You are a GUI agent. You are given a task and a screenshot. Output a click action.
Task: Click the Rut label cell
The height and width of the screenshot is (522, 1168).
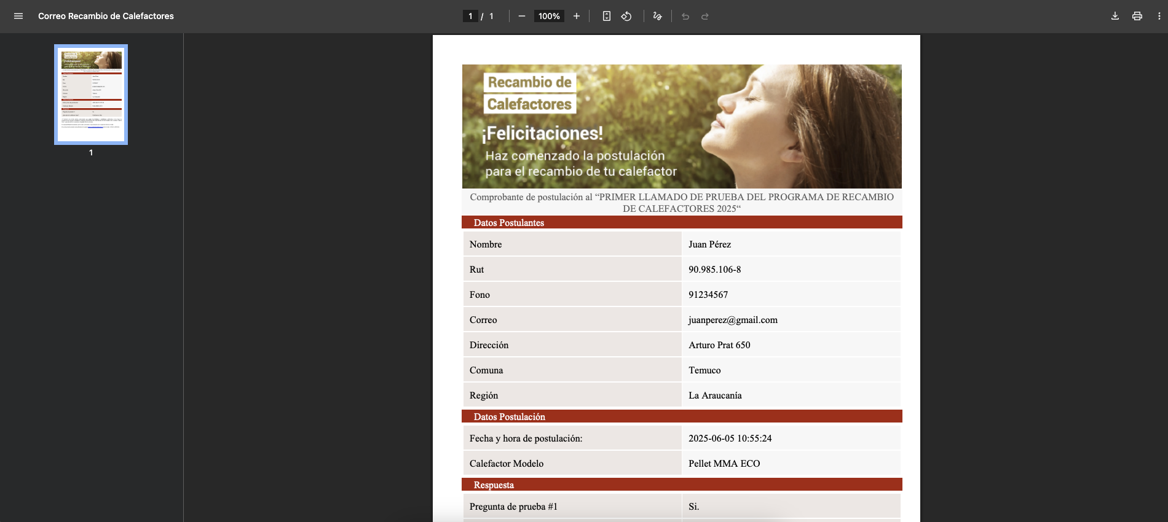[572, 270]
